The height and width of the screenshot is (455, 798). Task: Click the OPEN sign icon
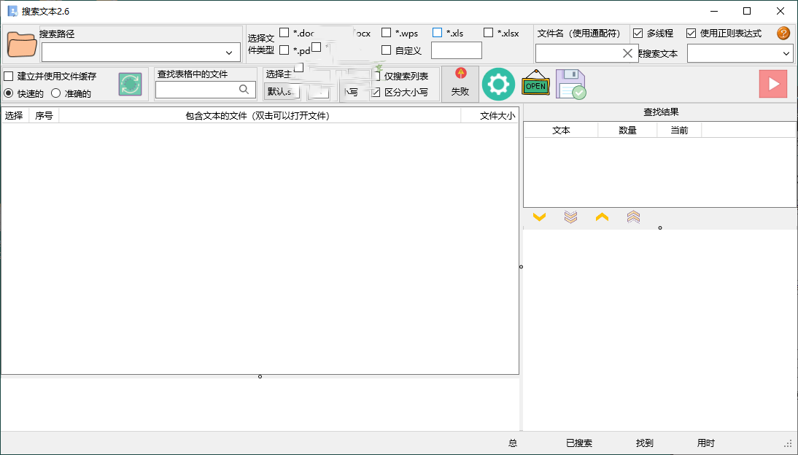(x=535, y=83)
